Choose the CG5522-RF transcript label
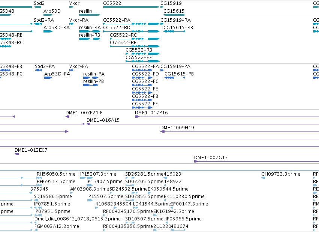The height and width of the screenshot is (232, 319). 139,58
